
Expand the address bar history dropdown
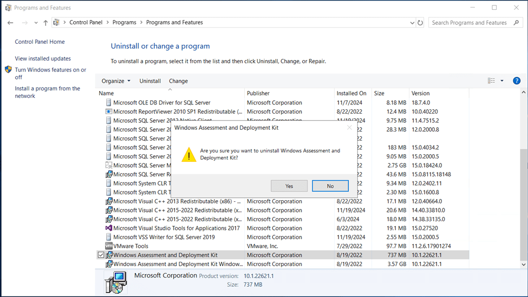[x=412, y=23]
